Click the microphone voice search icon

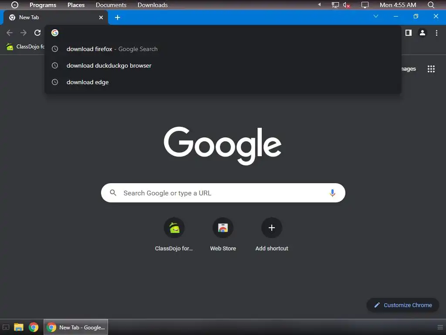pos(332,193)
